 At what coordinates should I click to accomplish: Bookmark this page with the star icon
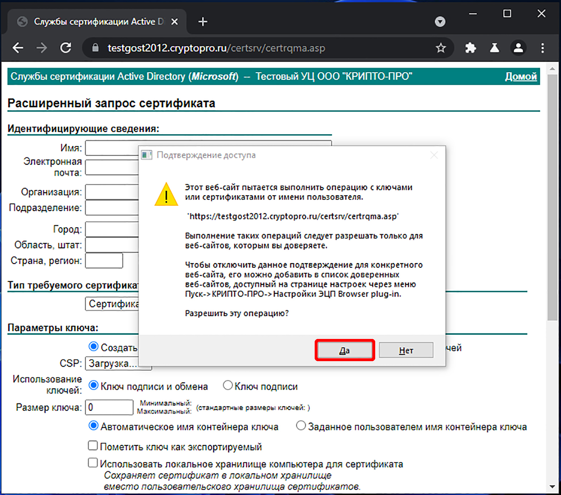click(x=441, y=48)
